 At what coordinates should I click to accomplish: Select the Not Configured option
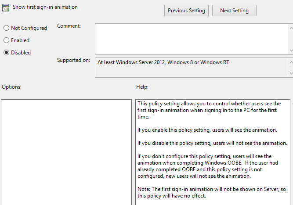point(6,28)
